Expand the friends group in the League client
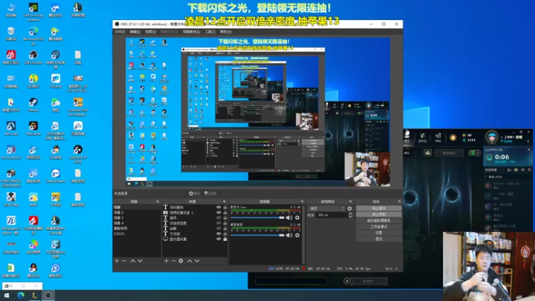The image size is (535, 301). tap(486, 177)
